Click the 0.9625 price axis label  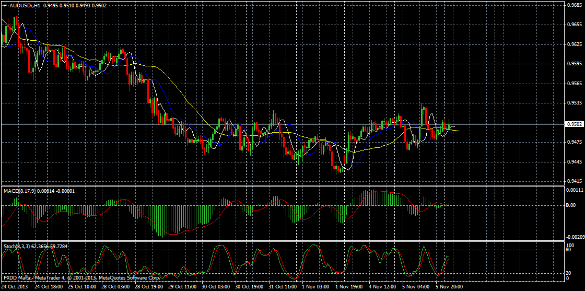coord(574,44)
